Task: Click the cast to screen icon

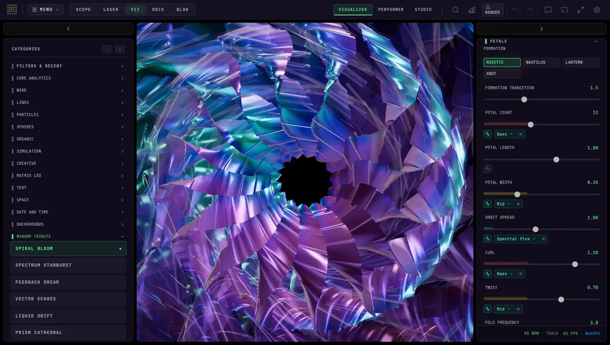Action: [564, 10]
